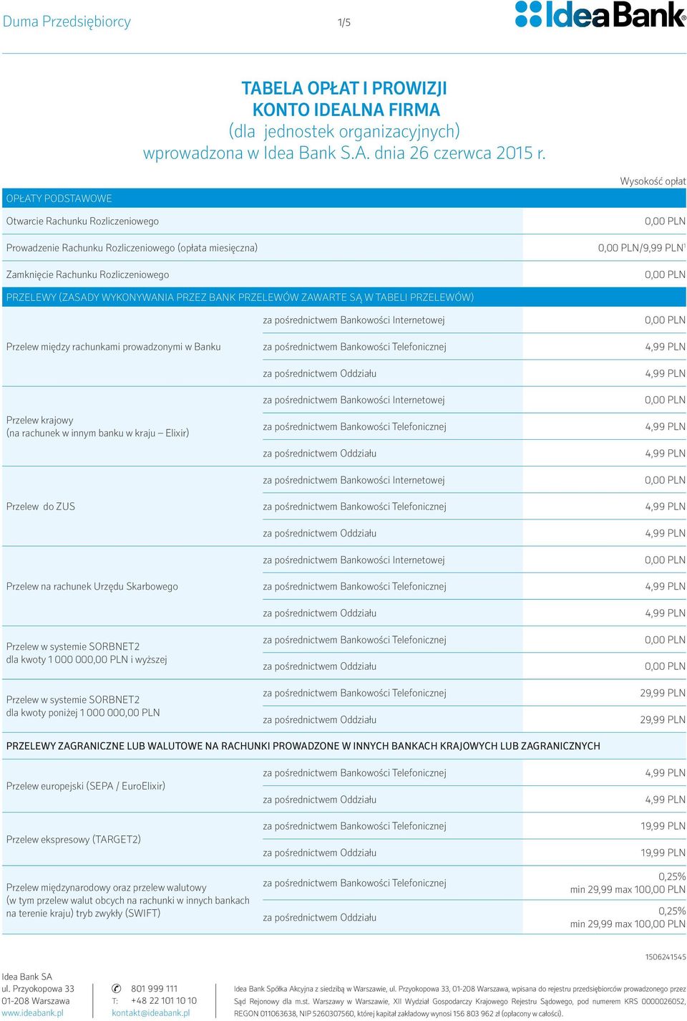
Task: Click the '01-208 Warszawa' footer line
Action: (36, 1001)
